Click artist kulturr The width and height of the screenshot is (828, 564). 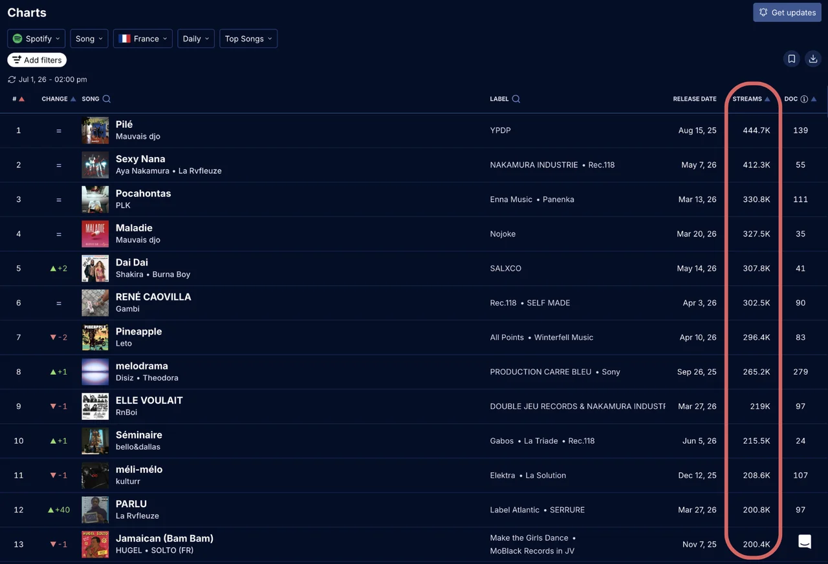tap(128, 481)
